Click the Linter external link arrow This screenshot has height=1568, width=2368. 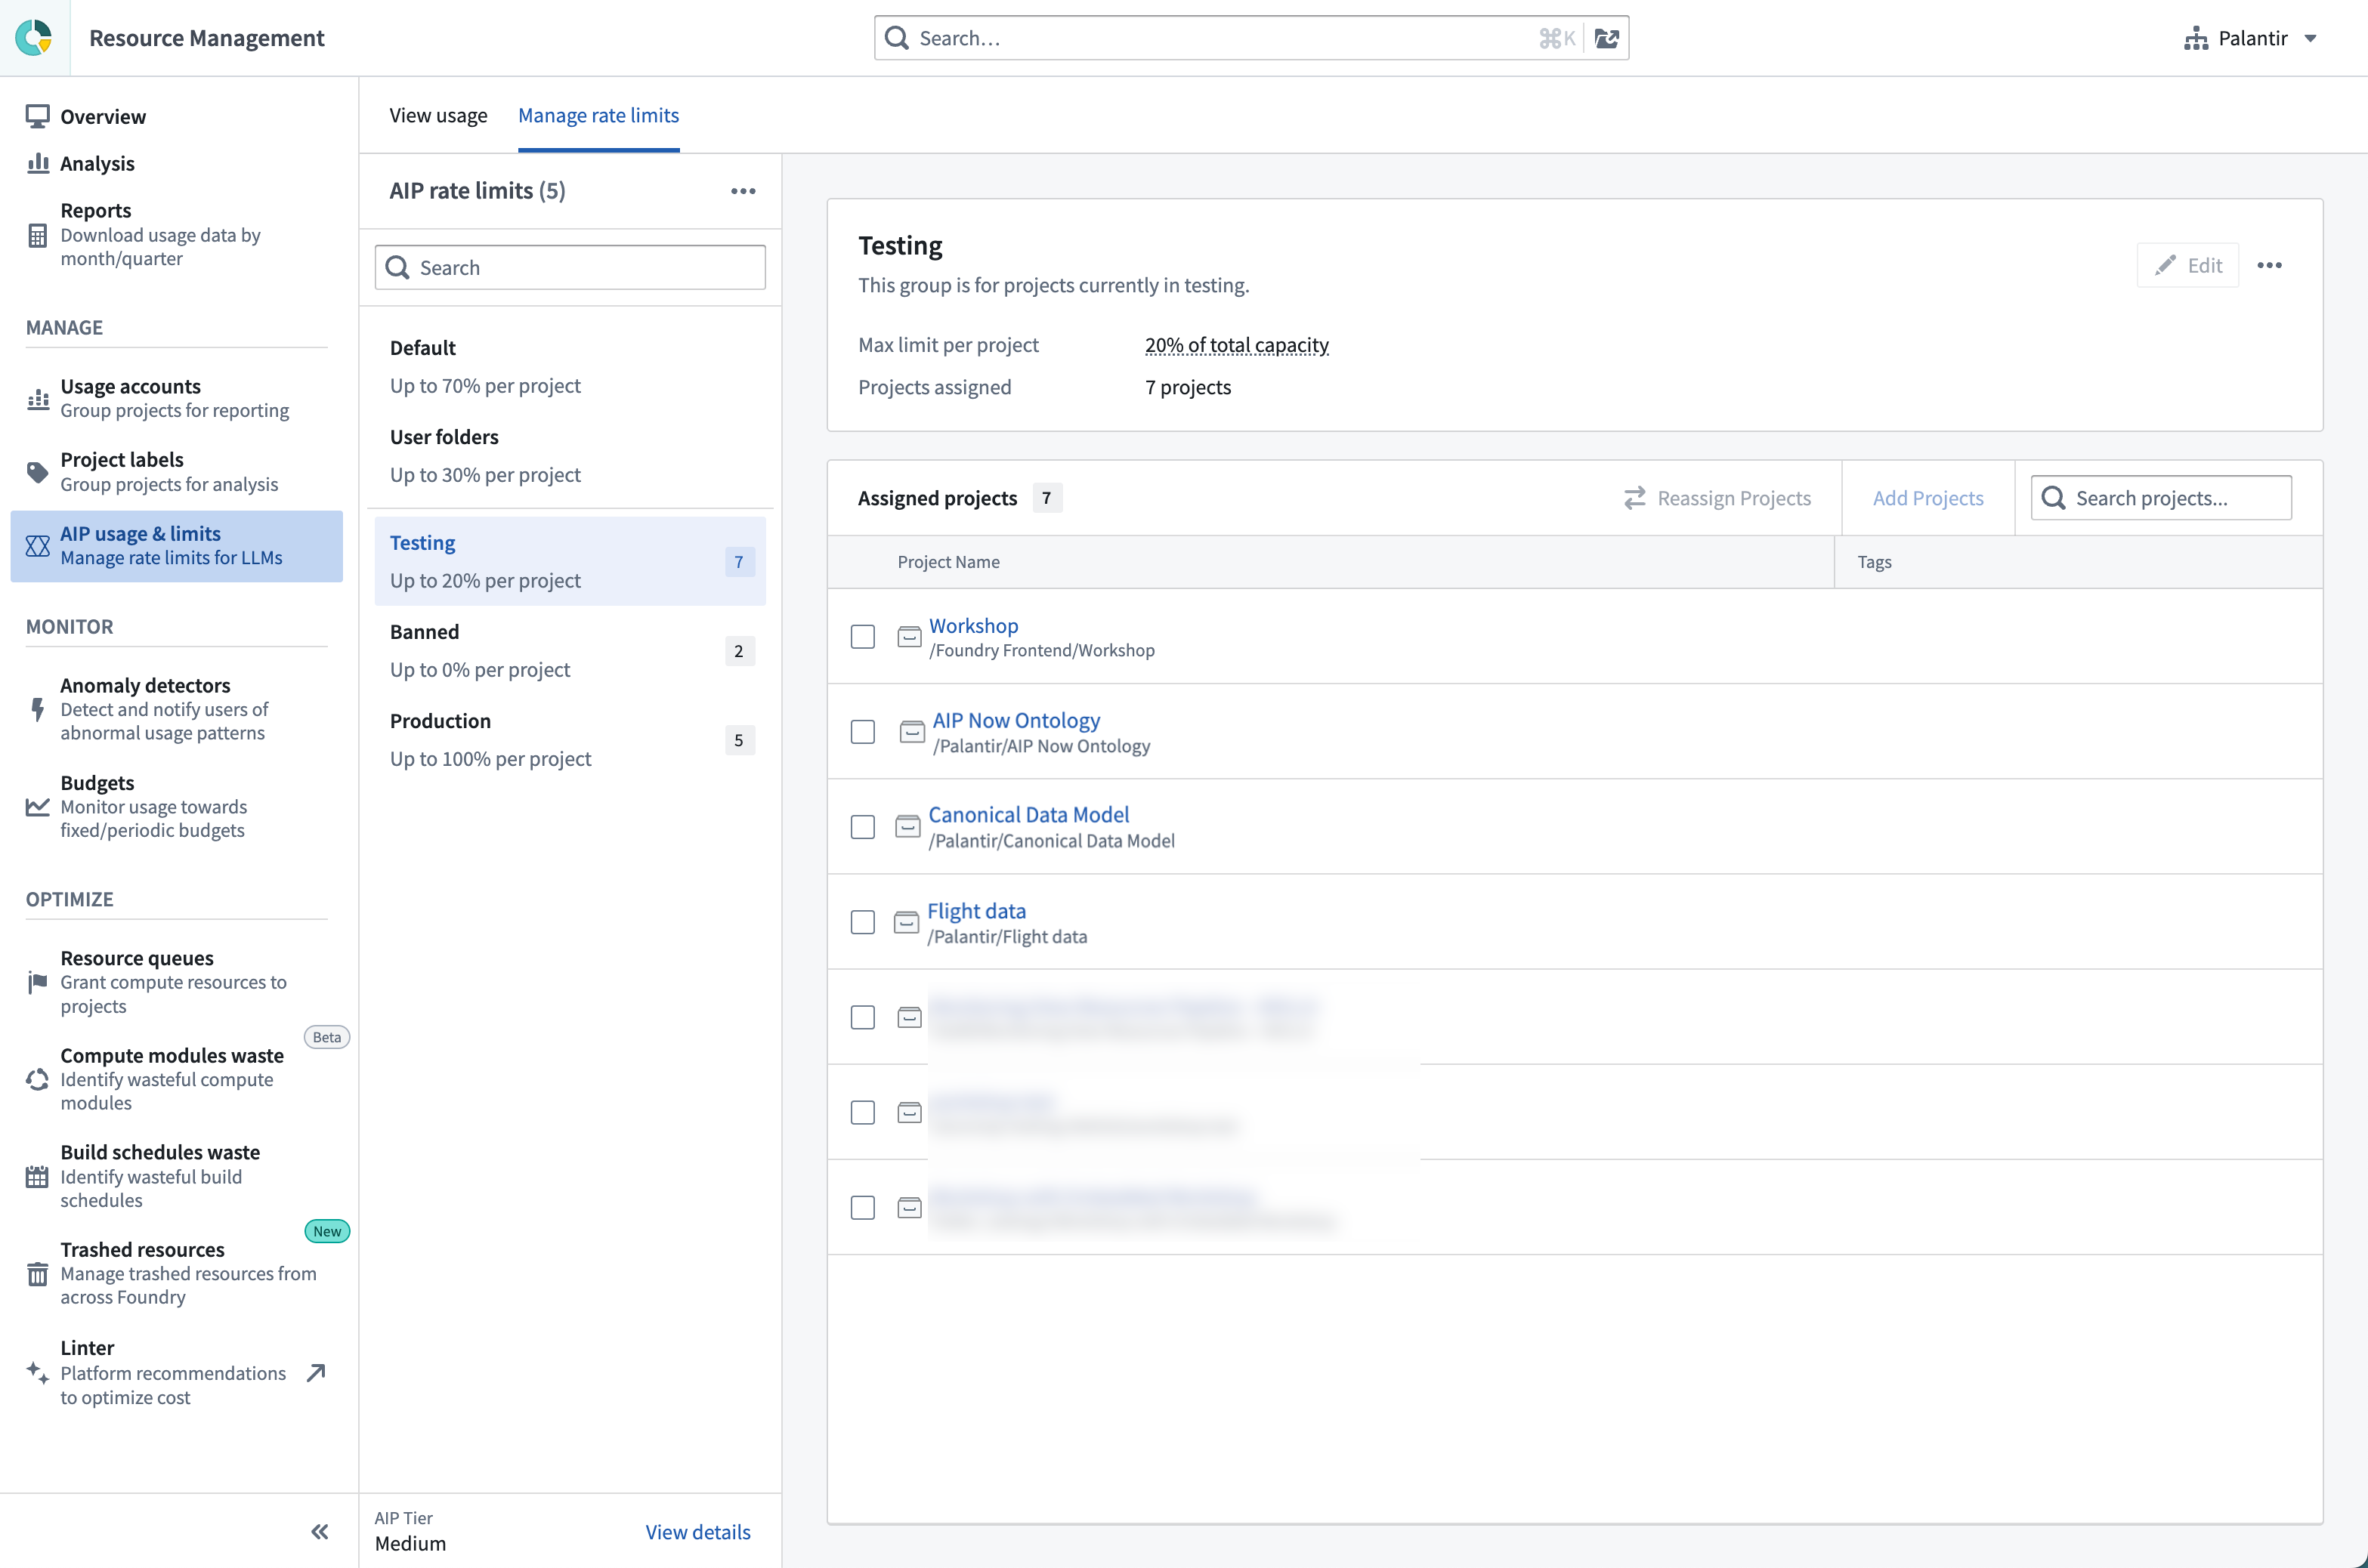(x=316, y=1372)
